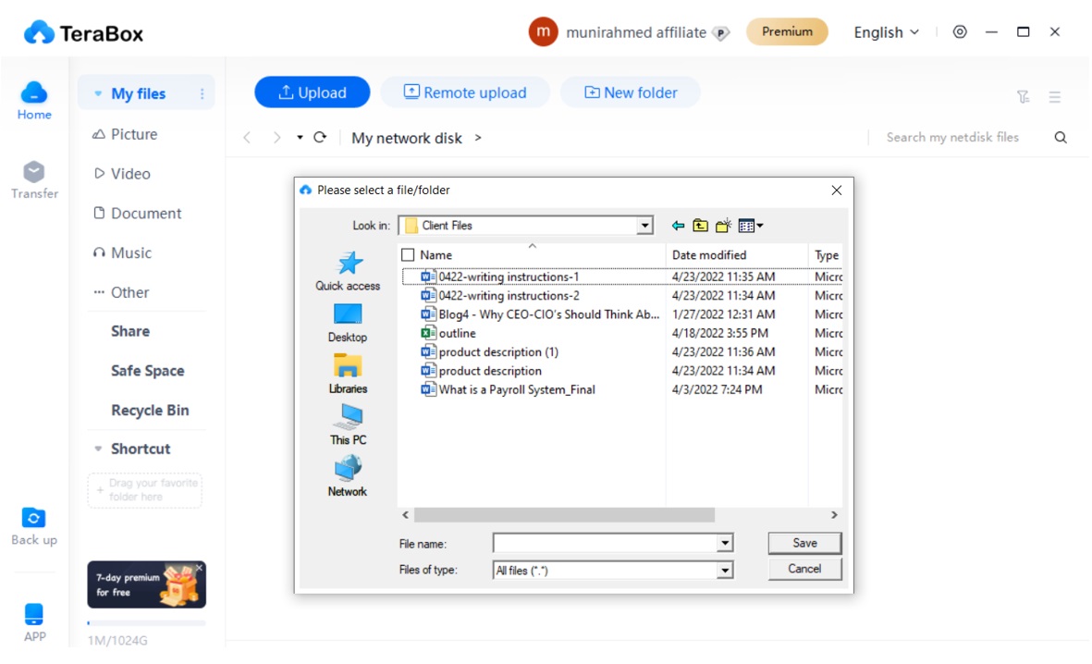Viewport: 1092px width, 664px height.
Task: Expand the File name dropdown arrow
Action: (x=725, y=543)
